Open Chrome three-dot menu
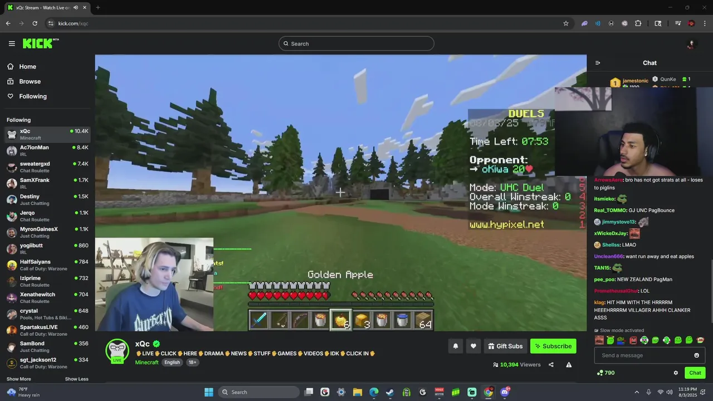 (x=705, y=23)
